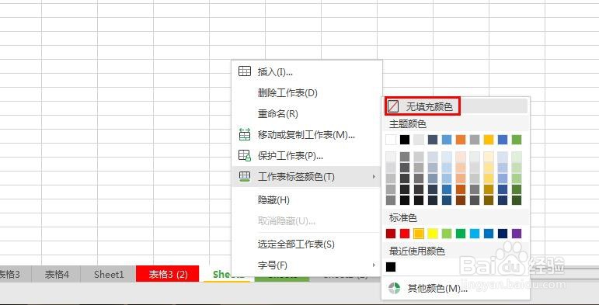
Task: Pick green in the theme colors top row
Action: click(517, 140)
